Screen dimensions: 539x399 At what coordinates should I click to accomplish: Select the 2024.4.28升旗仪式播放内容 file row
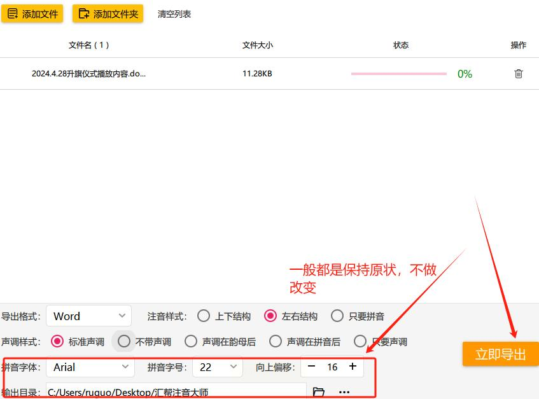[x=270, y=74]
